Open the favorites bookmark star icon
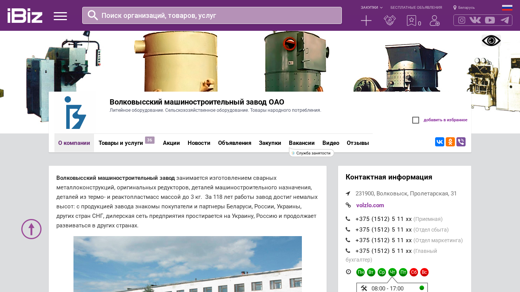520x292 pixels. pyautogui.click(x=412, y=21)
